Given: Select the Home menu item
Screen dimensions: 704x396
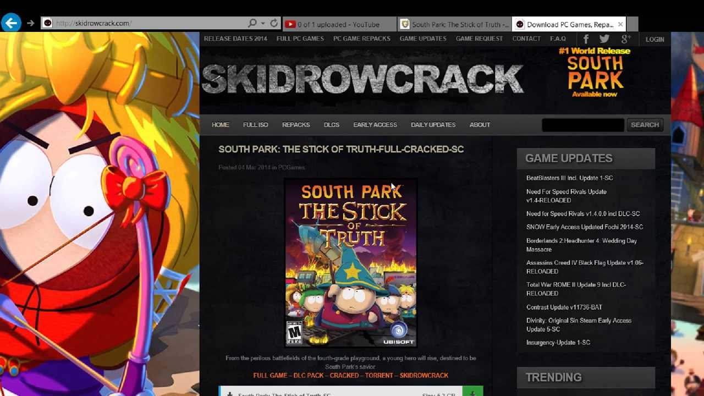Looking at the screenshot, I should tap(220, 125).
